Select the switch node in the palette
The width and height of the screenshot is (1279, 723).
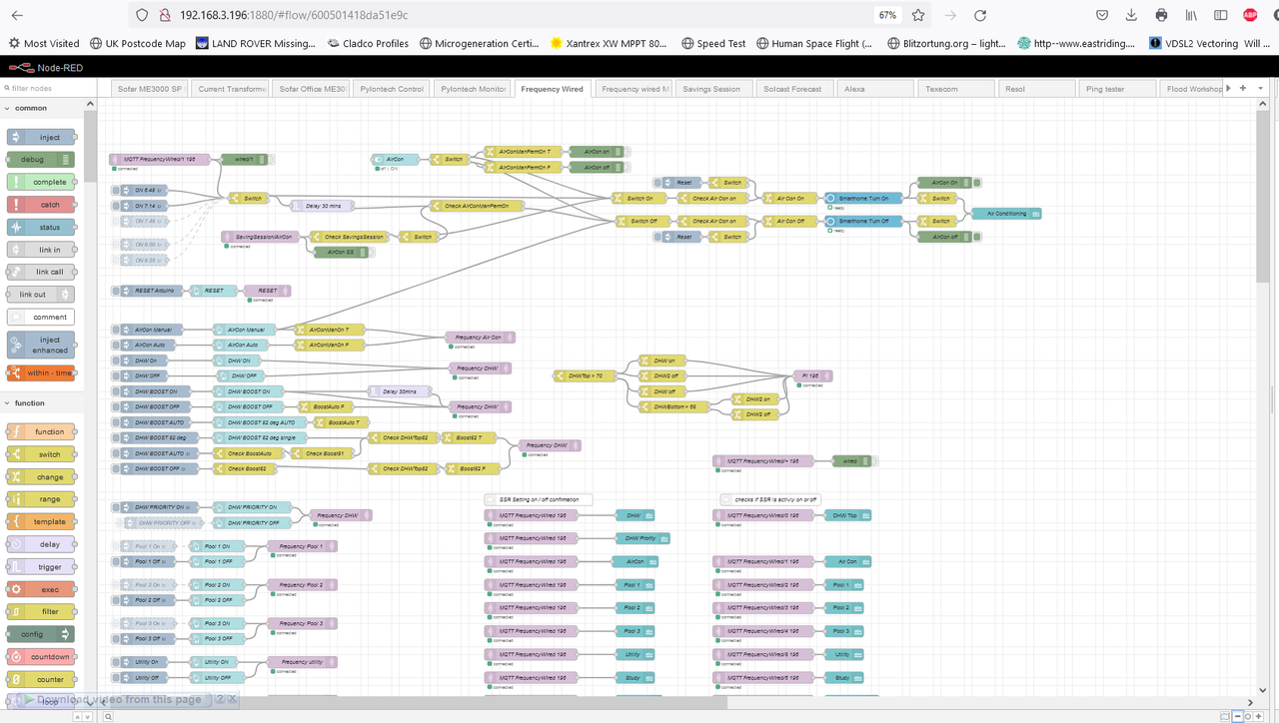click(x=40, y=453)
